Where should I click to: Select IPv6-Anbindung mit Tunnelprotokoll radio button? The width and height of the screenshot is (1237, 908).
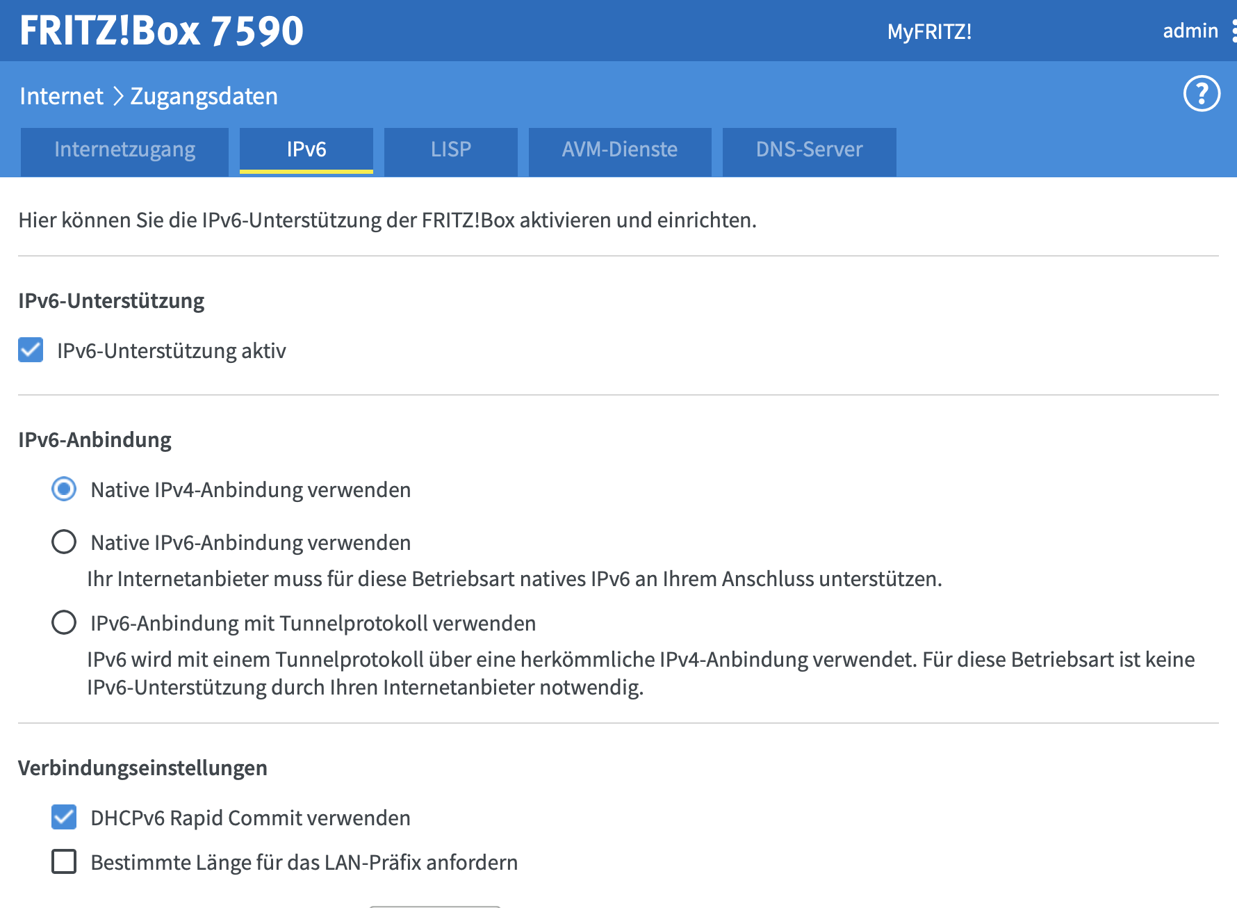[x=64, y=623]
